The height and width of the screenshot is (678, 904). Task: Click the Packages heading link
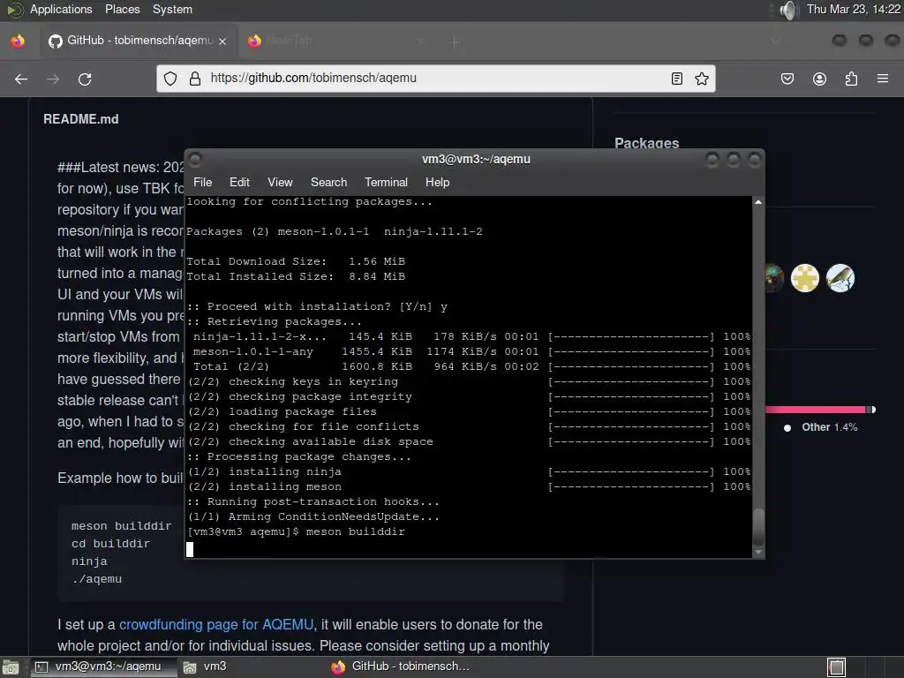coord(646,143)
